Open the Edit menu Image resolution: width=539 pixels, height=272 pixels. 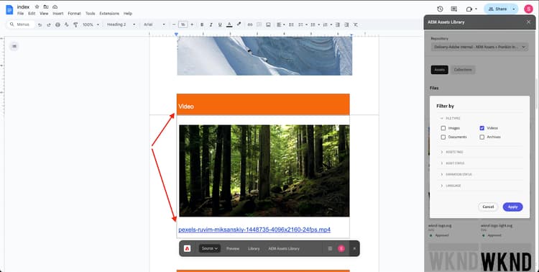click(x=32, y=14)
